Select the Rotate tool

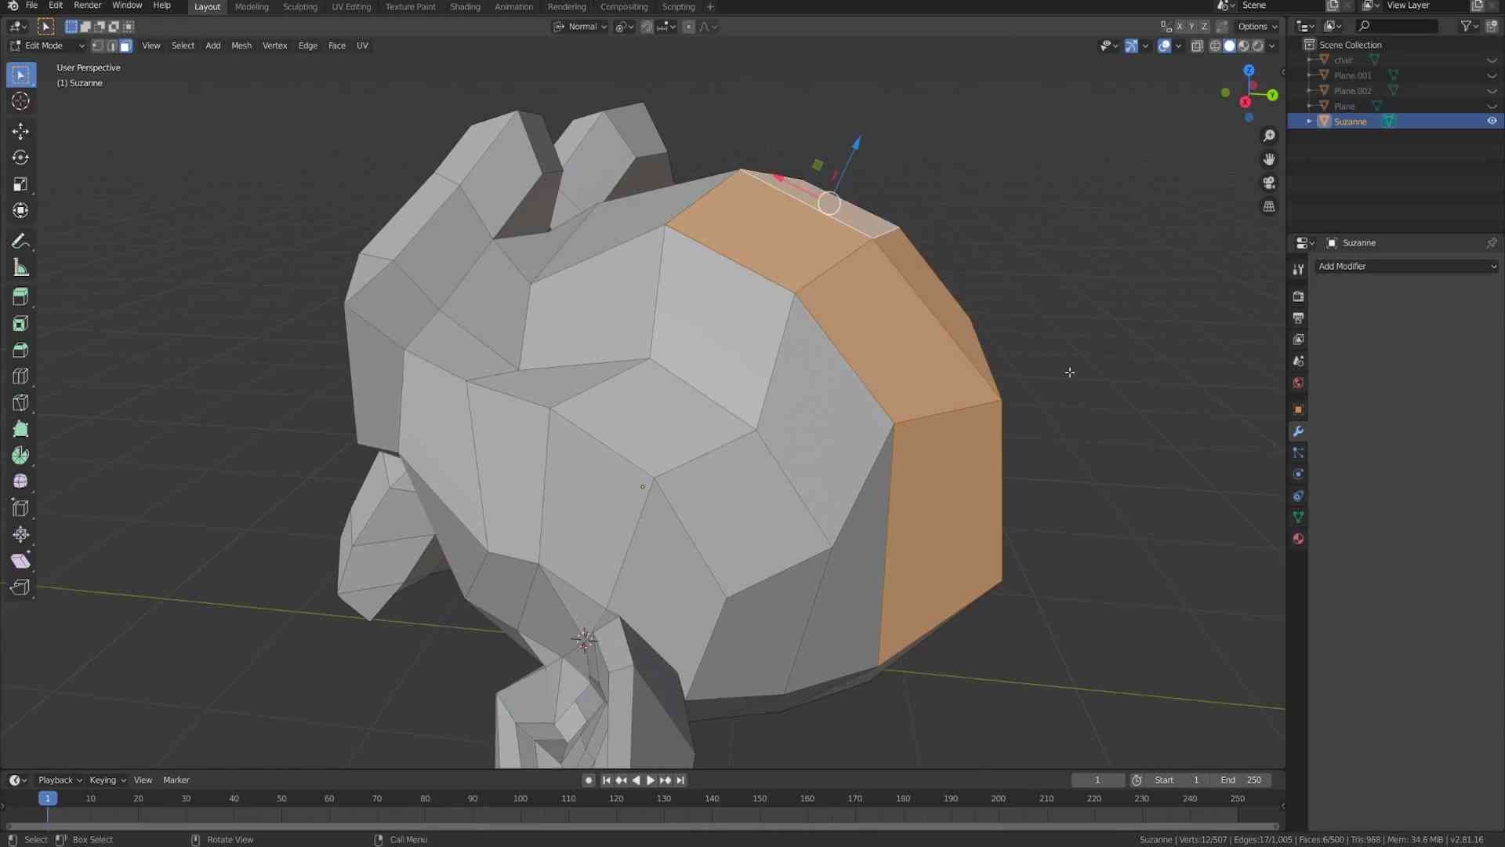[20, 158]
